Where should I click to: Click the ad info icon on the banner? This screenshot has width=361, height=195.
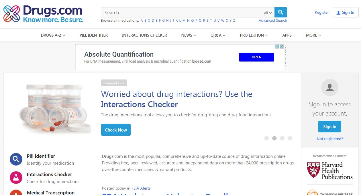pos(277,46)
